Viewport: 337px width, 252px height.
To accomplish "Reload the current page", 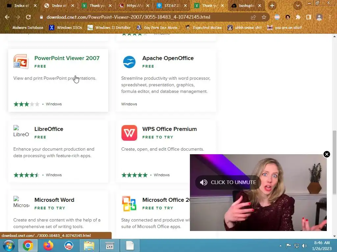I will click(x=28, y=17).
